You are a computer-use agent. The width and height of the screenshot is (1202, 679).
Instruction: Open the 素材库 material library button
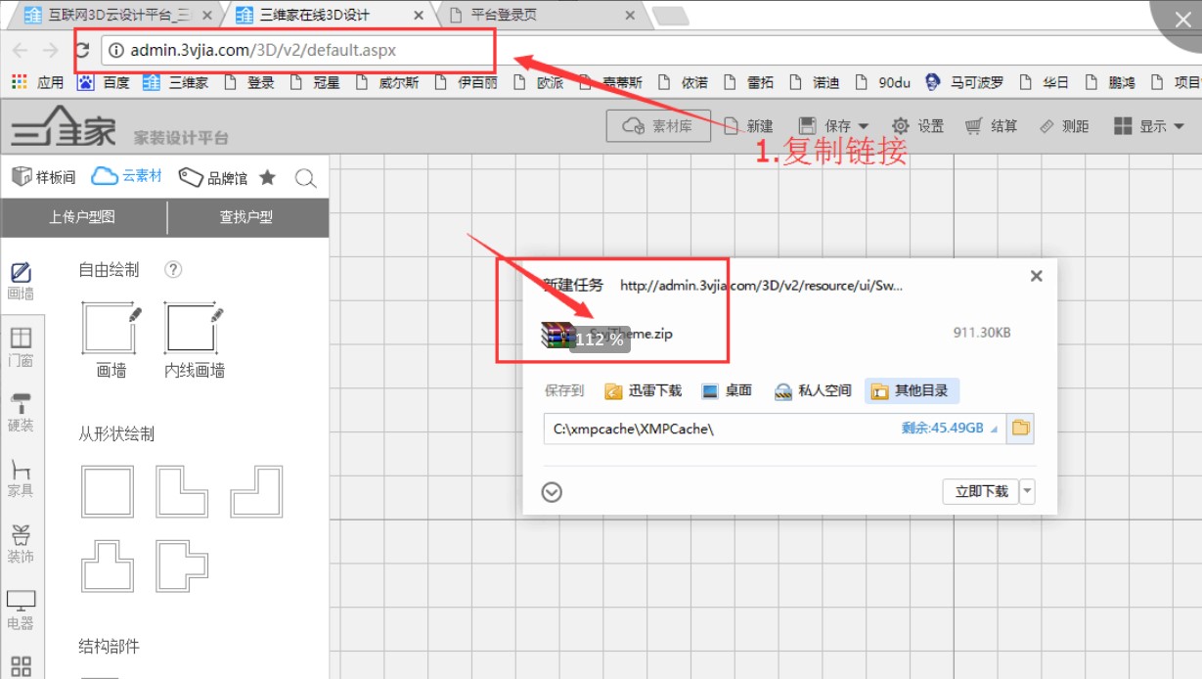(658, 126)
